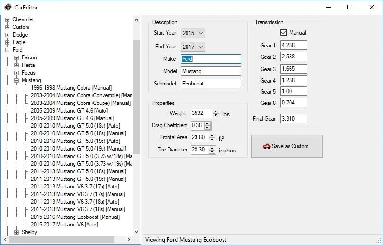The height and width of the screenshot is (245, 383).
Task: Click the Weight value field
Action: [202, 113]
